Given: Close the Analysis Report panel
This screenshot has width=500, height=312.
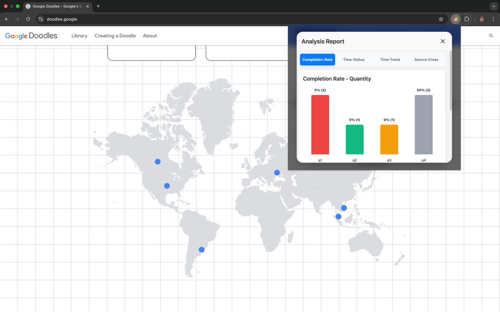Looking at the screenshot, I should click(x=443, y=41).
